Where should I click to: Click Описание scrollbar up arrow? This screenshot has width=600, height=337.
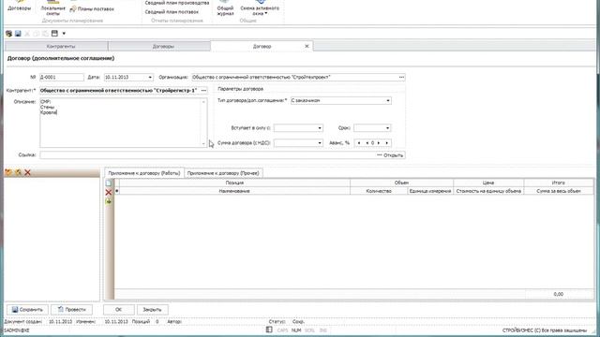click(x=203, y=102)
